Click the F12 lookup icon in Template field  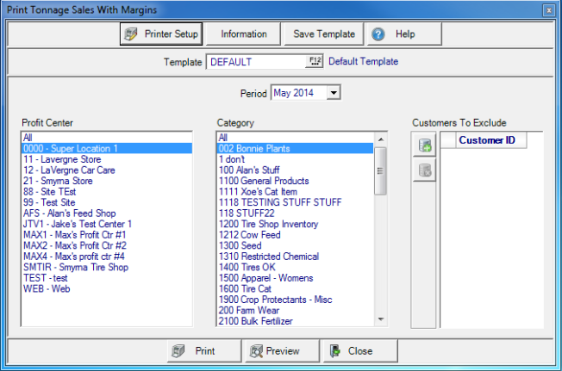point(314,61)
